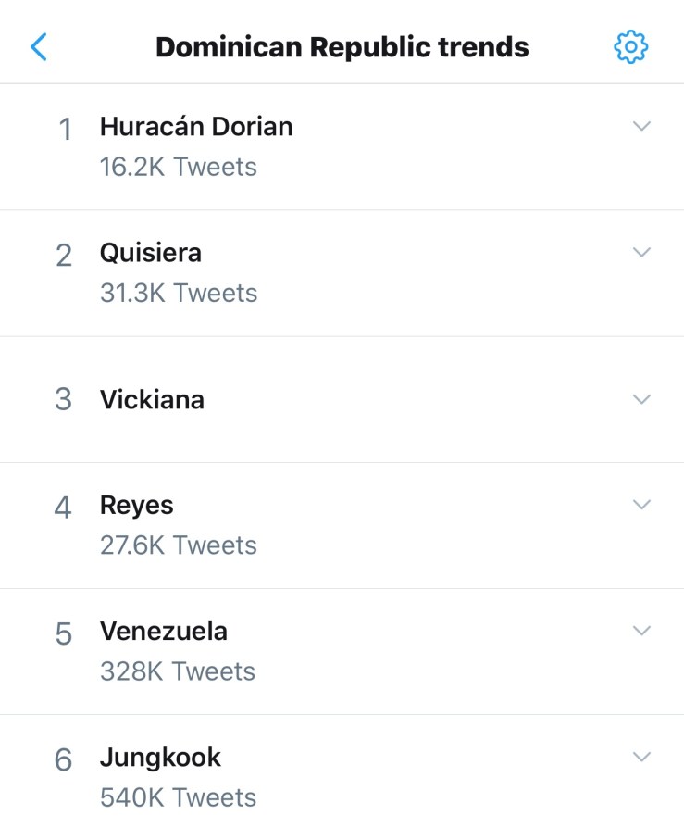Expand chevron next to Jungkook trend
Screen dimensions: 684x840
click(x=641, y=757)
